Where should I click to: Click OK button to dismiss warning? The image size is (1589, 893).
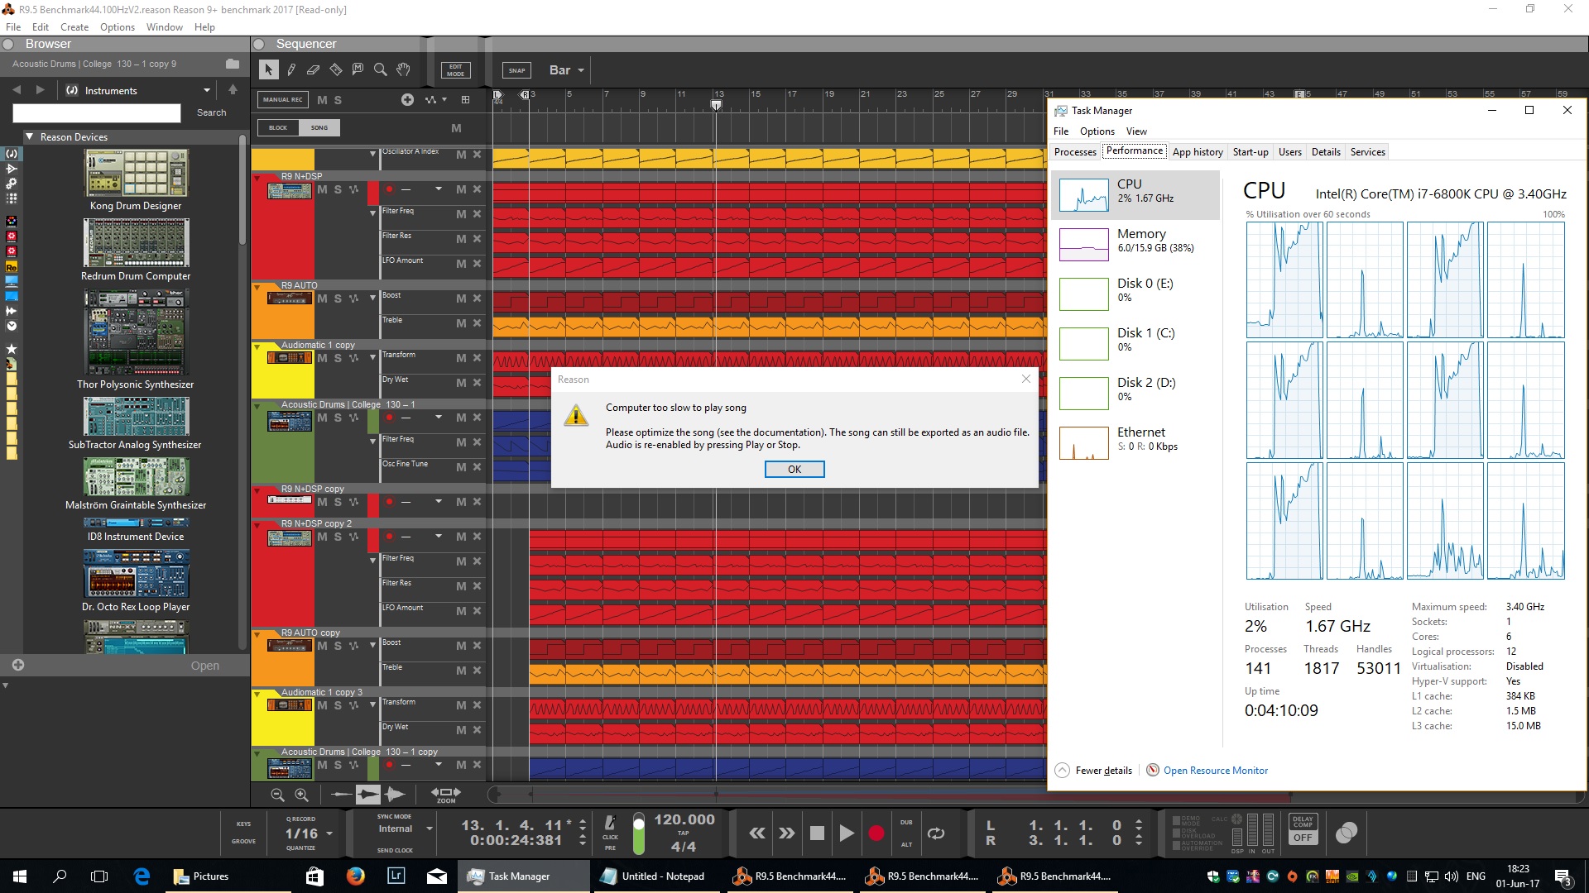[794, 468]
